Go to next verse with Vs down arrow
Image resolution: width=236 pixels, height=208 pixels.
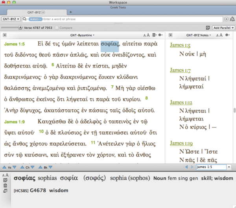(15, 168)
